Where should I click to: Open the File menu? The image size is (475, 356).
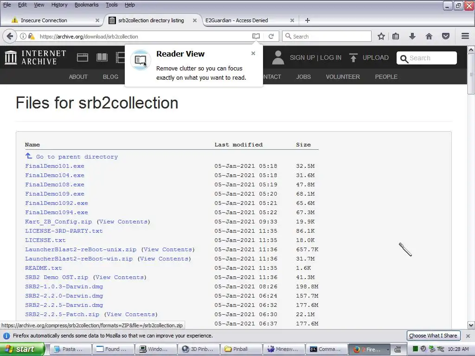point(7,5)
